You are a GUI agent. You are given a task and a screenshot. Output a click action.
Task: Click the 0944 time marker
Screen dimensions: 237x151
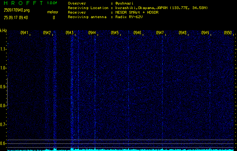coord(92,33)
